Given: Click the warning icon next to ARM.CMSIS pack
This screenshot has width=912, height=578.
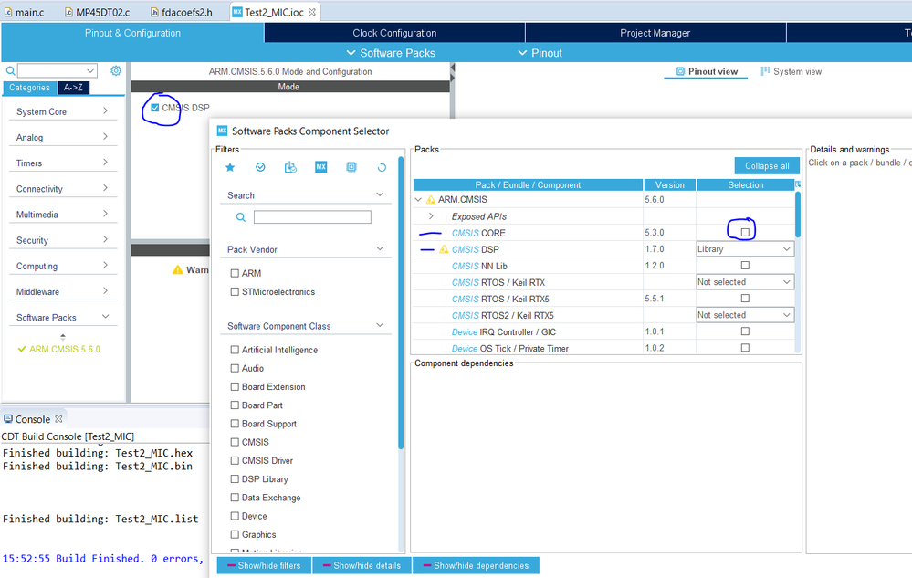Looking at the screenshot, I should (x=431, y=199).
